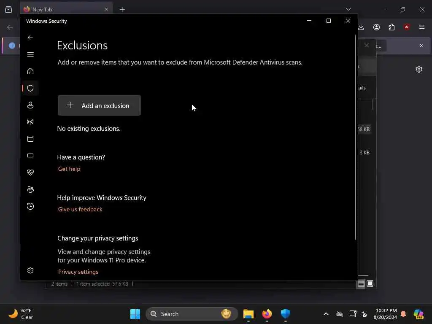Open Firefox Downloads icon
Viewport: 432px width, 324px height.
coord(361,27)
